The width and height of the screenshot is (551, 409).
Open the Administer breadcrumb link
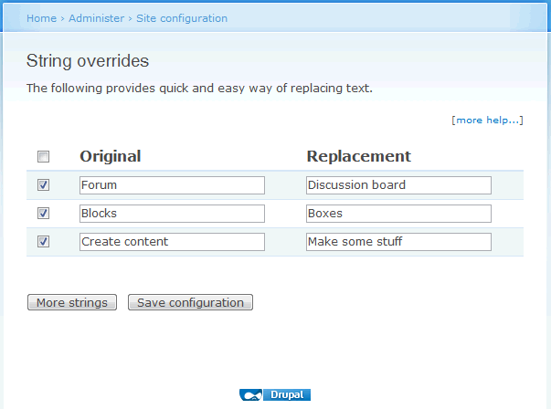(96, 18)
